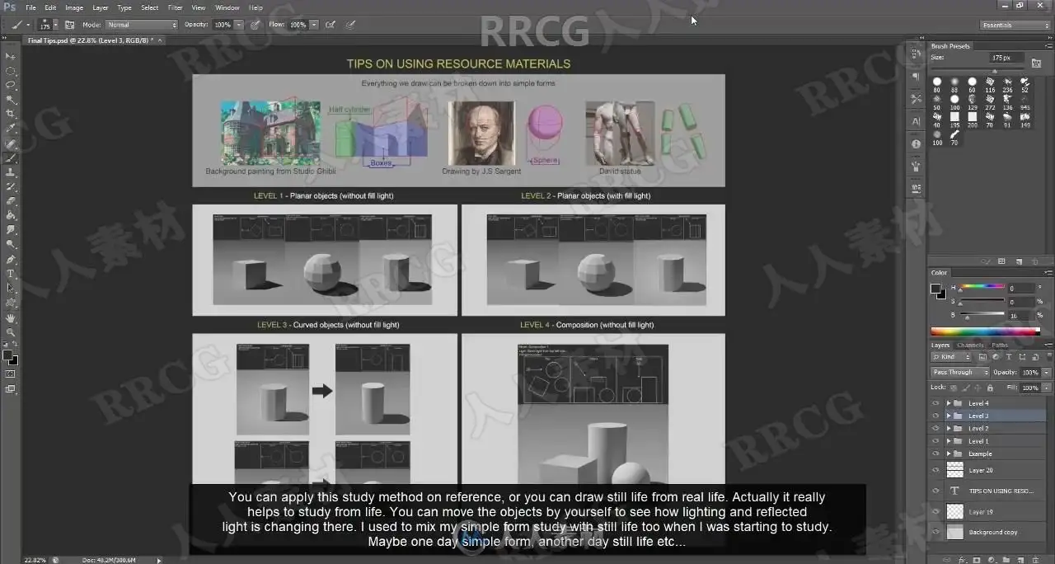
Task: Switch to the Paths tab
Action: point(999,345)
